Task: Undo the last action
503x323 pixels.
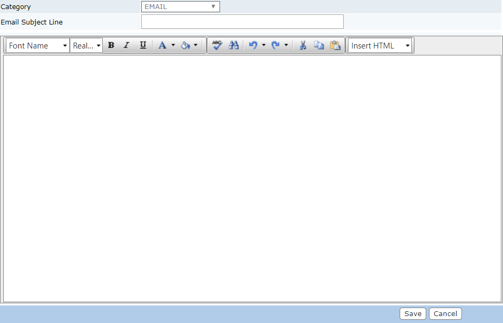Action: click(254, 45)
